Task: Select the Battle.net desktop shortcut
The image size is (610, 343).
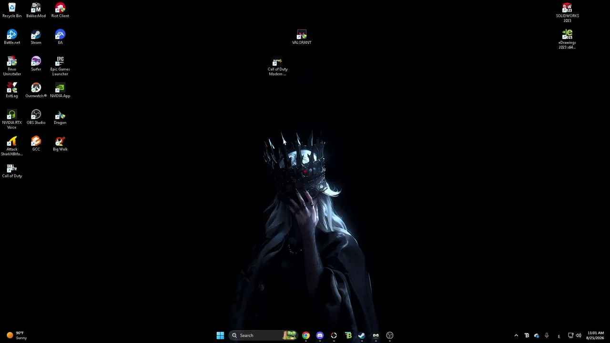Action: coord(12,37)
